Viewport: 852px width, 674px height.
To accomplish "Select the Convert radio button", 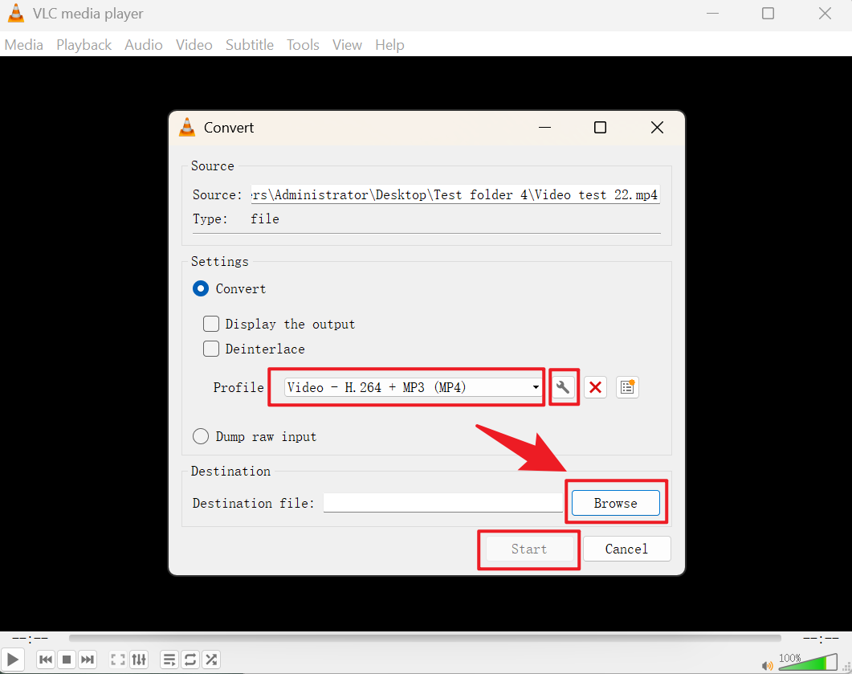I will coord(201,288).
